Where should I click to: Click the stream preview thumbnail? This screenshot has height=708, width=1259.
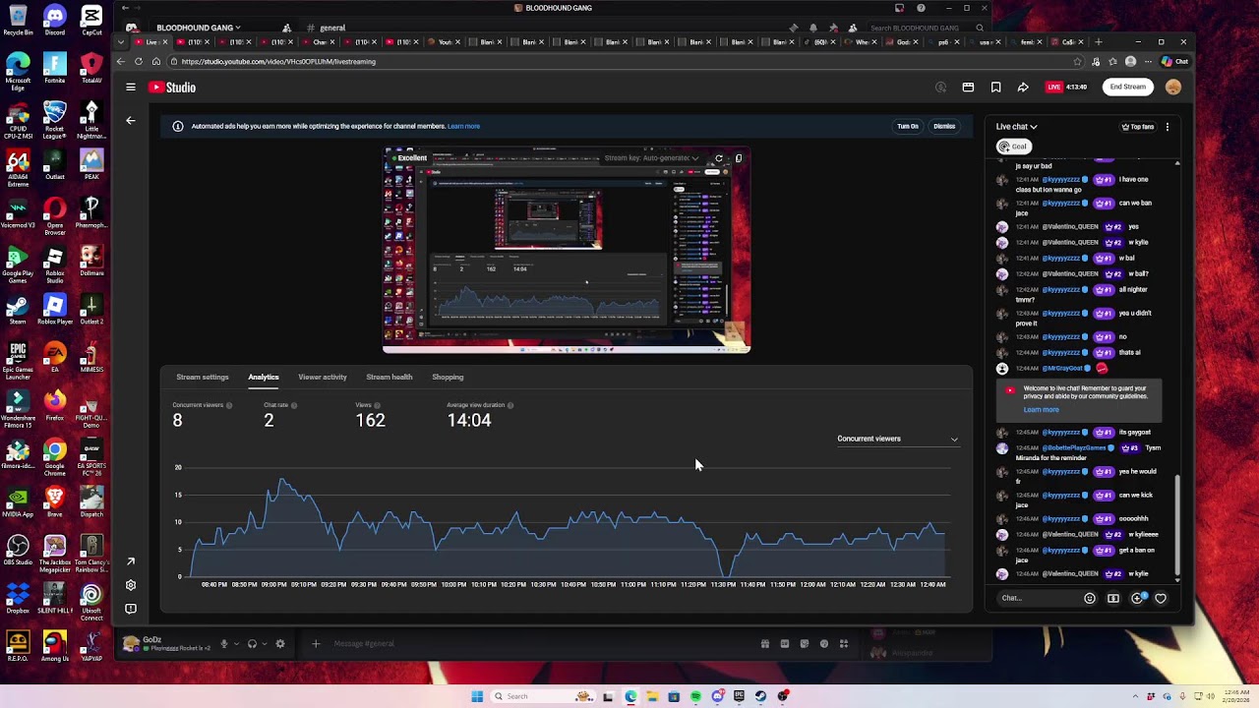[567, 250]
